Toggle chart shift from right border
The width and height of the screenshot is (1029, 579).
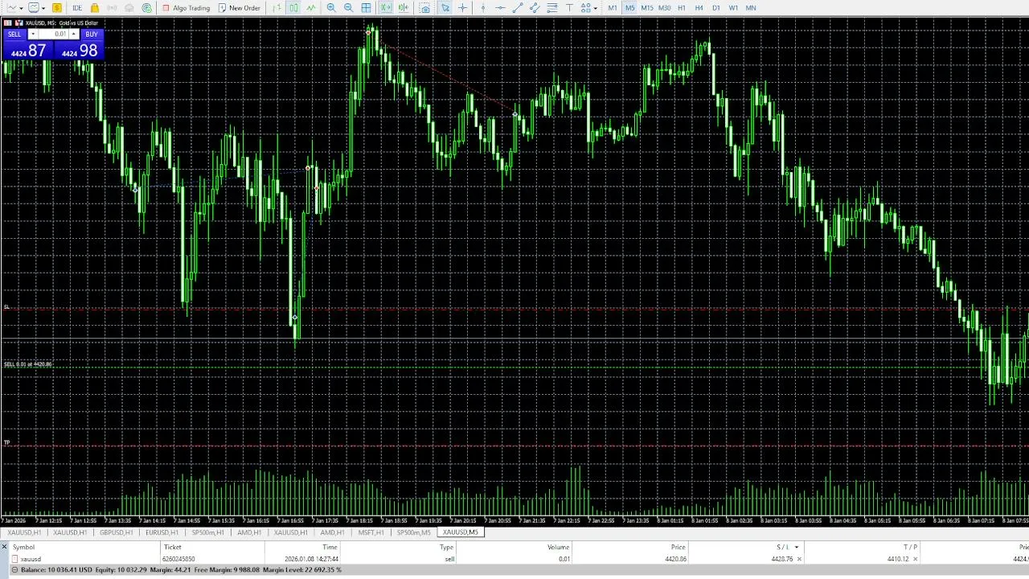click(403, 8)
